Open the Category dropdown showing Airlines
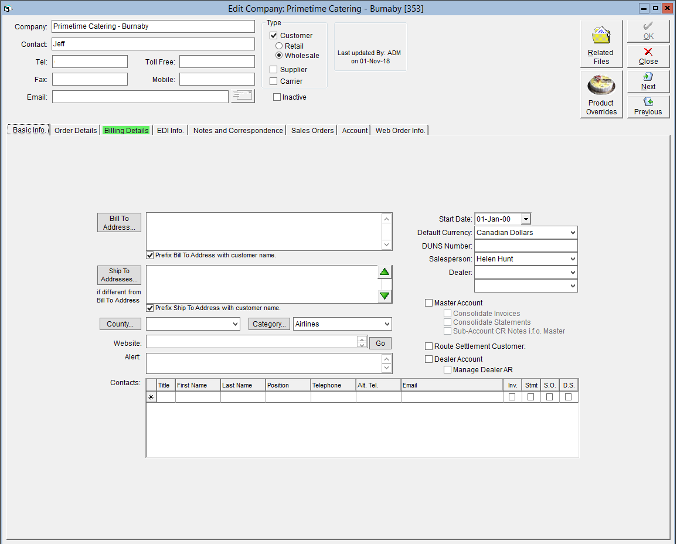677x544 pixels. click(x=387, y=324)
